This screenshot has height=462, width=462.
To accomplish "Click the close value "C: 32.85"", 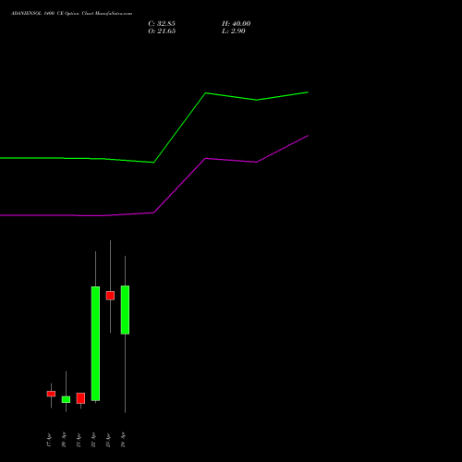I will 162,24.
